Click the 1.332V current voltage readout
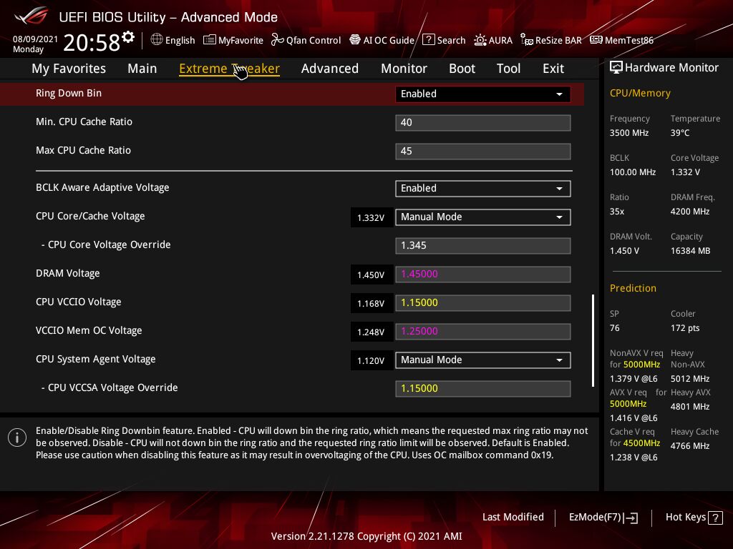 click(372, 217)
